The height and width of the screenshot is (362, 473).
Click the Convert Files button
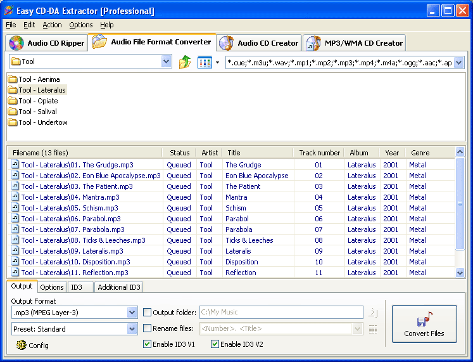pyautogui.click(x=424, y=324)
